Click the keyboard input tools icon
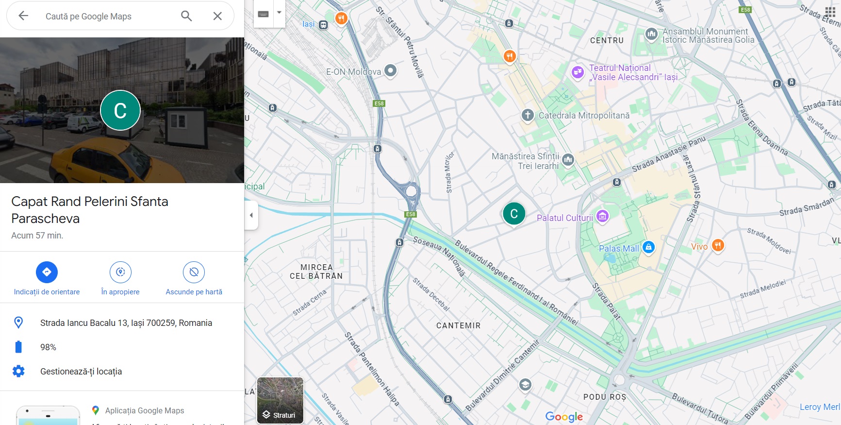Viewport: 841px width, 425px height. 264,14
